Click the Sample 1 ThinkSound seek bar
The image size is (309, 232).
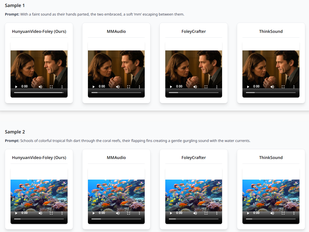click(271, 93)
